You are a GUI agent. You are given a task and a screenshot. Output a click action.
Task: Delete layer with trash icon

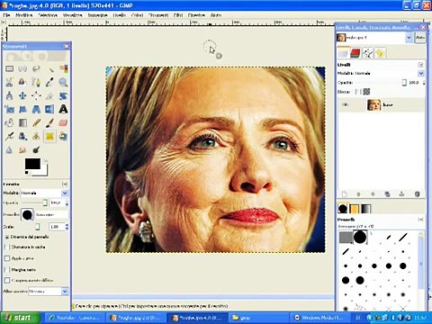[417, 194]
